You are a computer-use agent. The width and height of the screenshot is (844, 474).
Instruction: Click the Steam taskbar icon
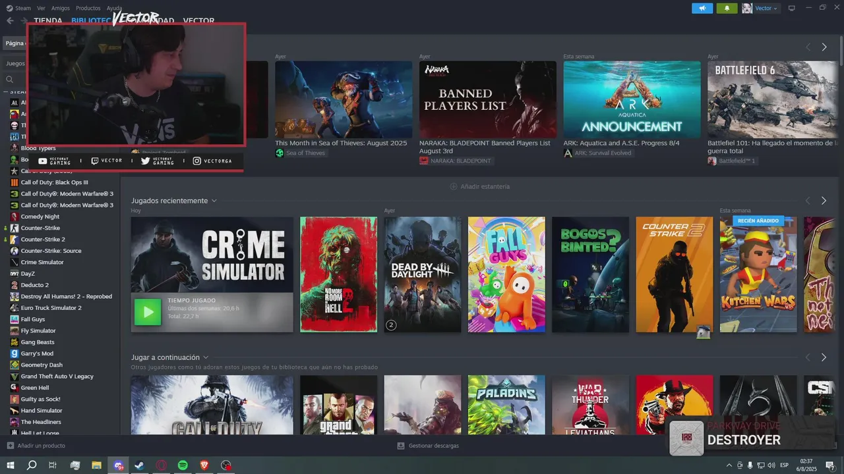140,465
